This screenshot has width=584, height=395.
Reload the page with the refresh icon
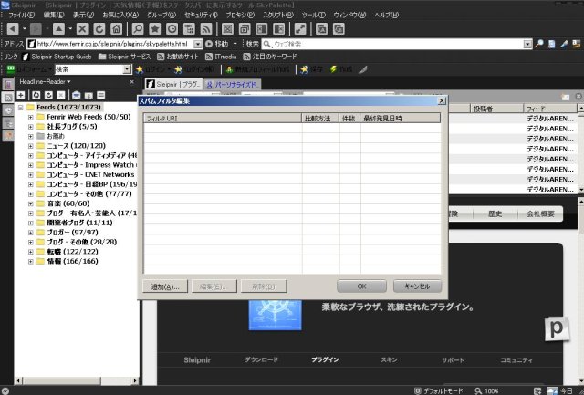pyautogui.click(x=99, y=29)
